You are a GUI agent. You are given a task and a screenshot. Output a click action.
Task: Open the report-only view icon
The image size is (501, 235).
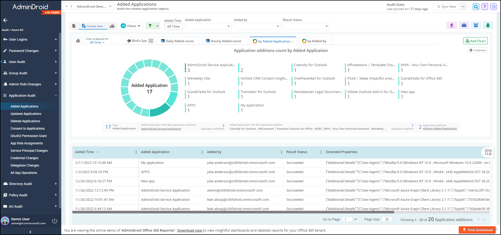pos(74,26)
